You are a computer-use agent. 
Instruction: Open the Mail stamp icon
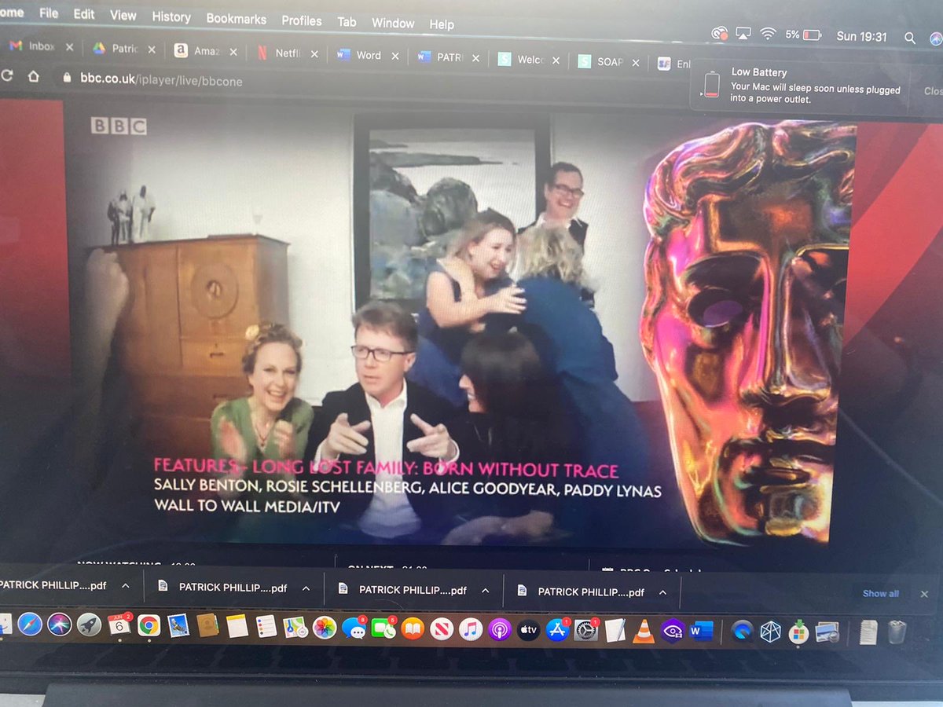click(178, 626)
